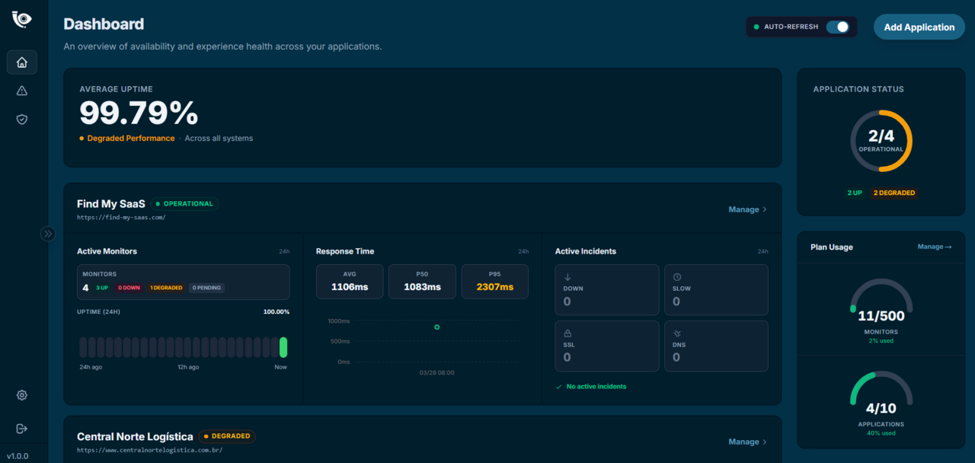Expand sidebar with double-chevron button

tap(48, 234)
